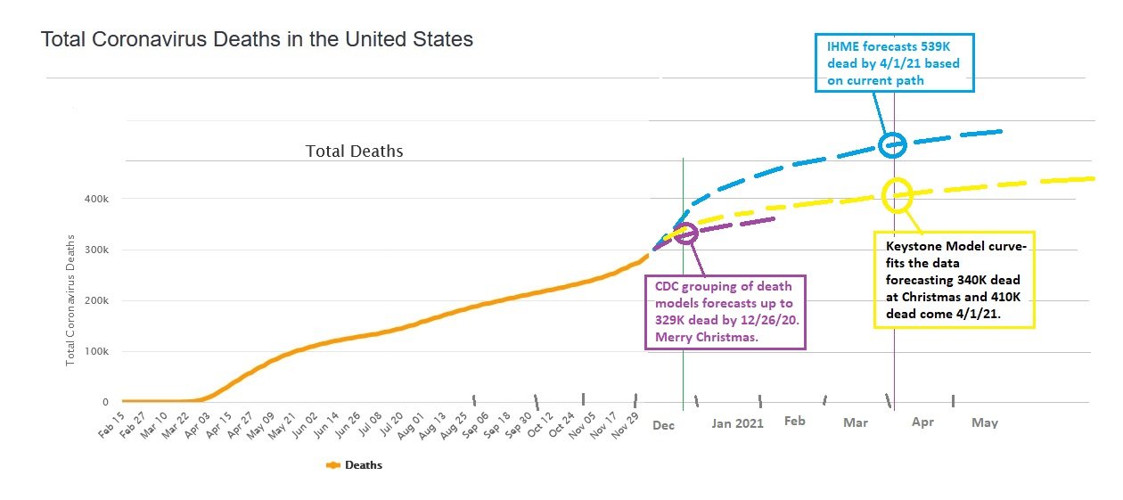Click the "Total Deaths" chart subtitle
1123x500 pixels.
coord(354,151)
